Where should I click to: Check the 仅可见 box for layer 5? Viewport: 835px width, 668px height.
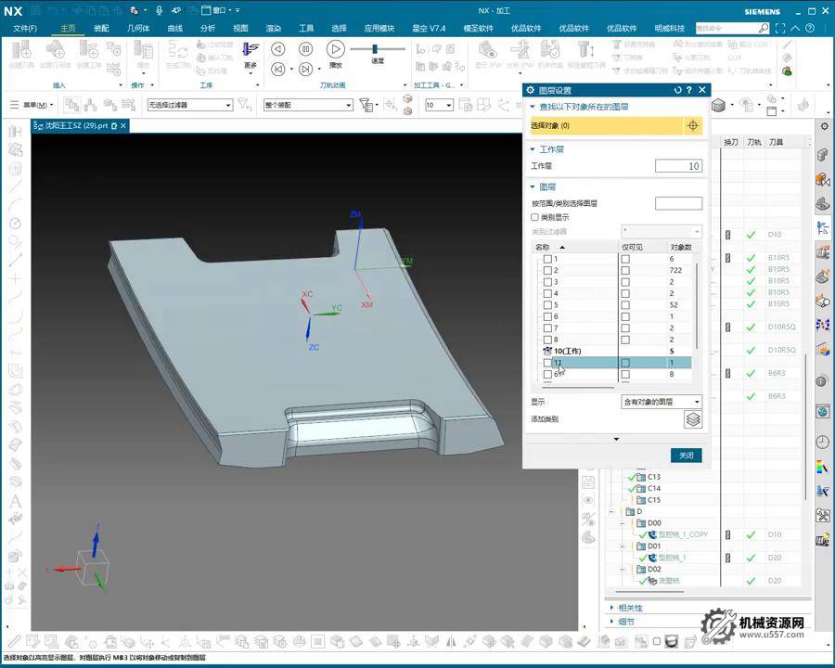click(x=625, y=305)
